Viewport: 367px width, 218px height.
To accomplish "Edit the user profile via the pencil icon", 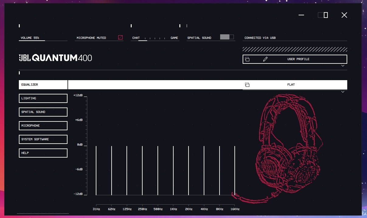I will click(265, 59).
